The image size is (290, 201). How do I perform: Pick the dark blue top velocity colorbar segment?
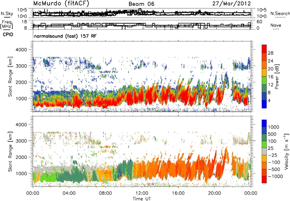[x=264, y=123]
